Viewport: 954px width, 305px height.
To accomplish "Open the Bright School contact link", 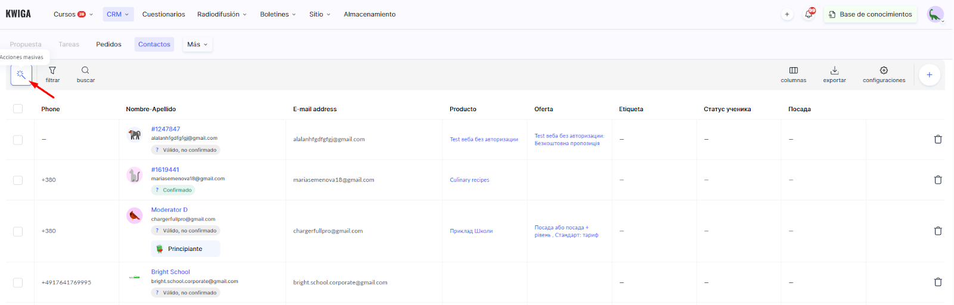I will click(171, 272).
